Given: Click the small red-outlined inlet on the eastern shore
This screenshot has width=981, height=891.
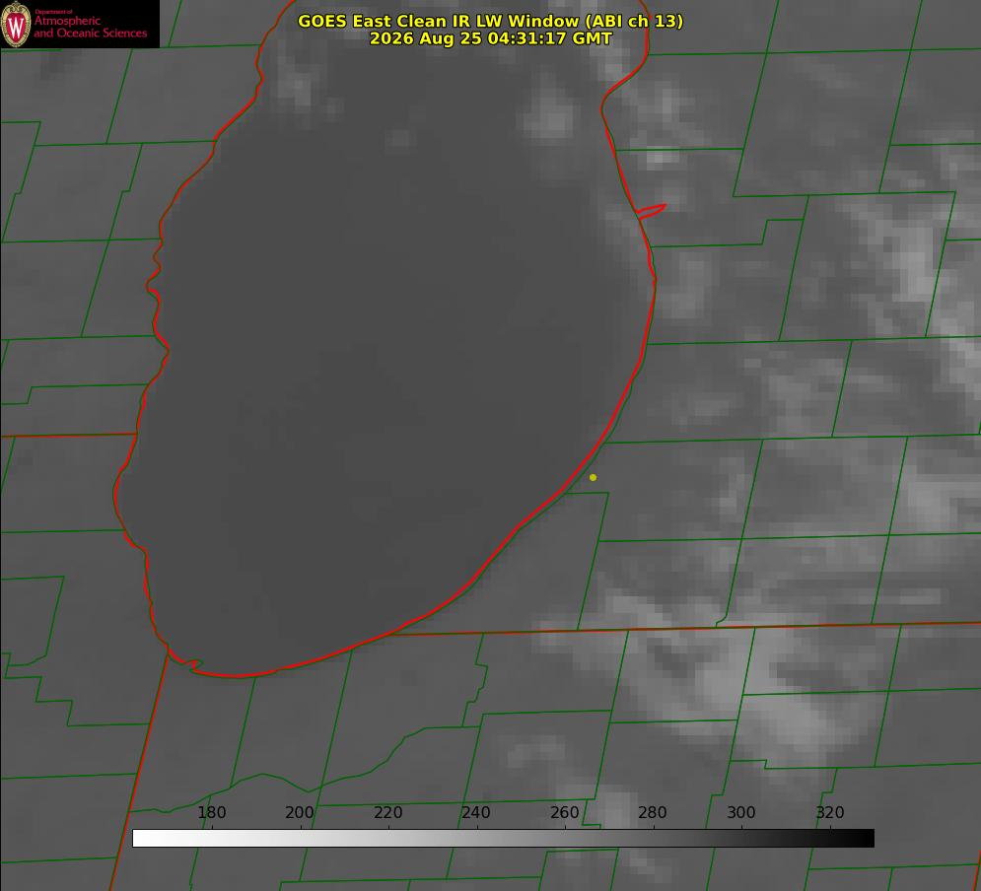Looking at the screenshot, I should [x=651, y=211].
